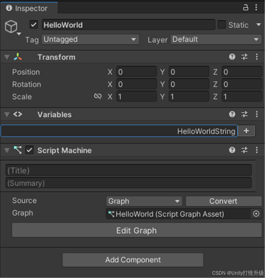This screenshot has width=265, height=278.
Task: Click the Rotation label
Action: (26, 84)
